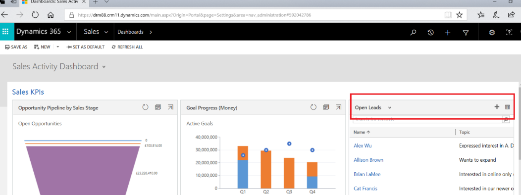Click the browser Back arrow

pos(4,15)
